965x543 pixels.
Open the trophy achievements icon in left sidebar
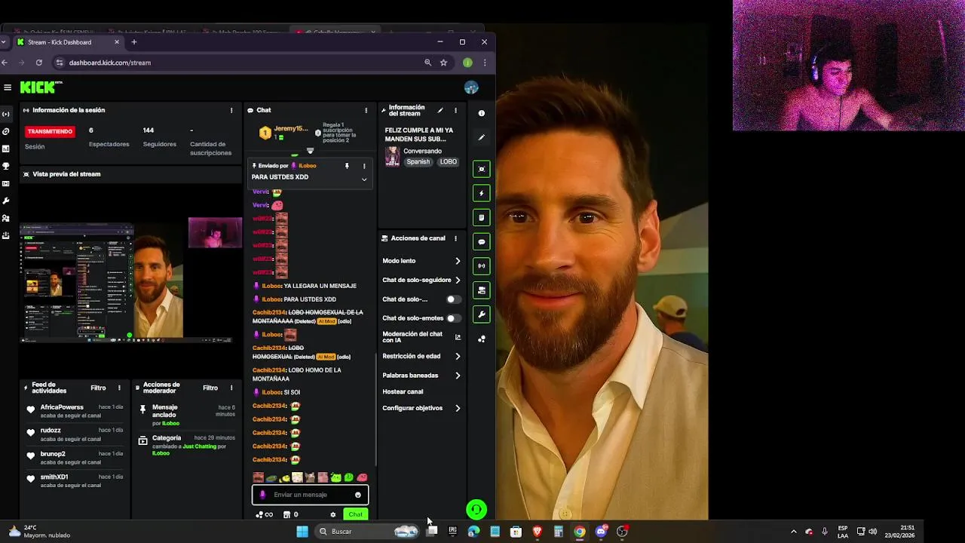[5, 166]
